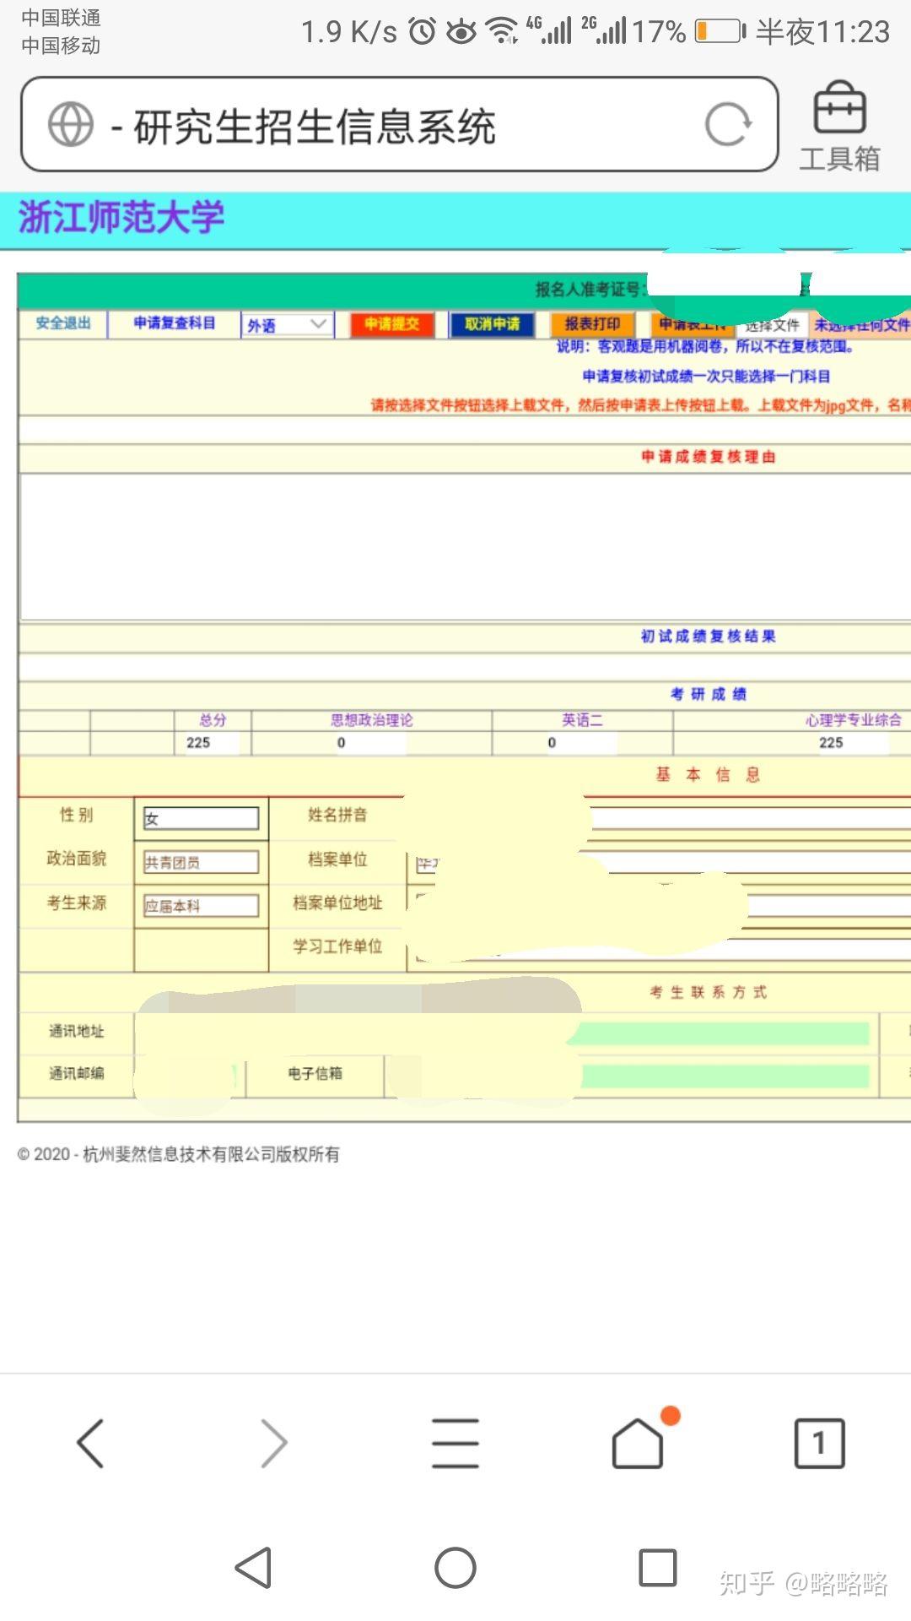Image resolution: width=911 pixels, height=1621 pixels.
Task: Click the blue 取消申请 button
Action: 492,324
